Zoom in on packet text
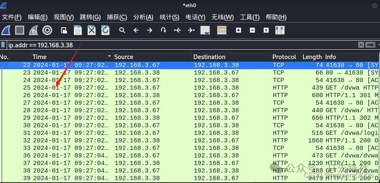The height and width of the screenshot is (183, 380). pos(239,30)
